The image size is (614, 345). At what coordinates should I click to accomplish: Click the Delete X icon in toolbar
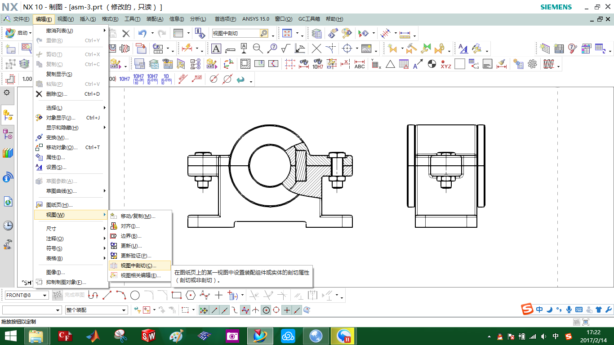tap(126, 33)
